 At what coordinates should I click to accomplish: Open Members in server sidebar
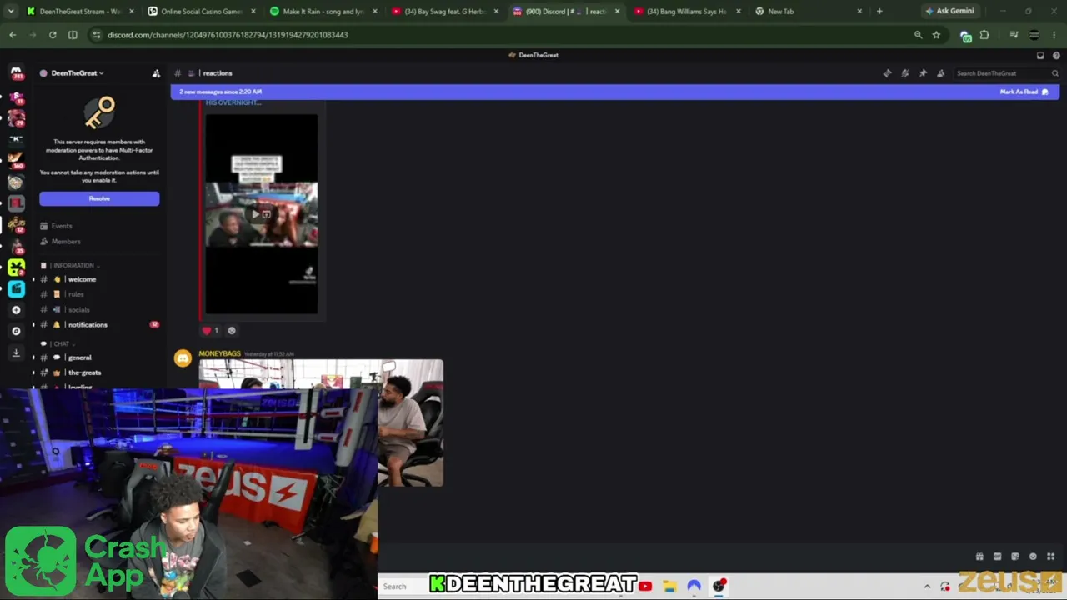(x=66, y=242)
